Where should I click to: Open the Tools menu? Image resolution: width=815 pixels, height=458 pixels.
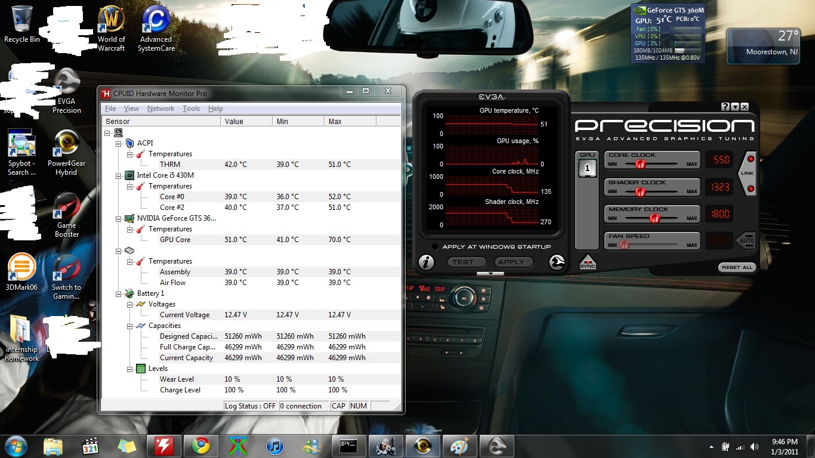pyautogui.click(x=191, y=109)
